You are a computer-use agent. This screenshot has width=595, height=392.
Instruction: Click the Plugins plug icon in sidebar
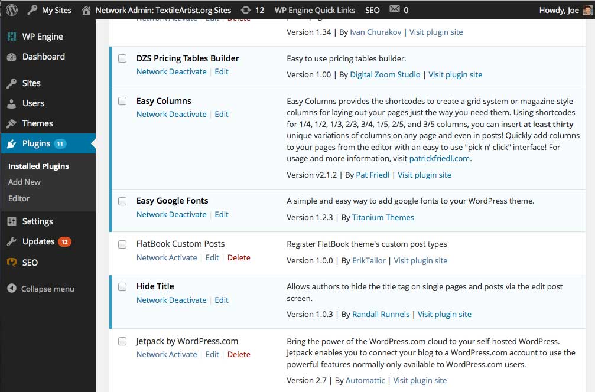click(x=12, y=143)
